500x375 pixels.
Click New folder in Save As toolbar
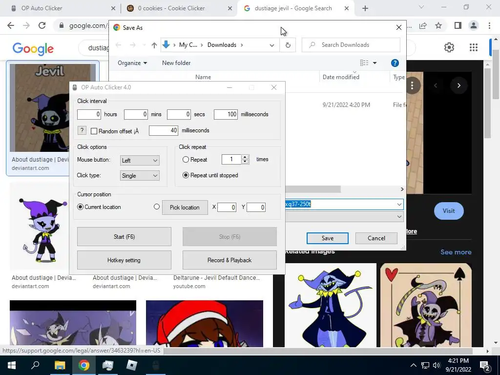(176, 63)
